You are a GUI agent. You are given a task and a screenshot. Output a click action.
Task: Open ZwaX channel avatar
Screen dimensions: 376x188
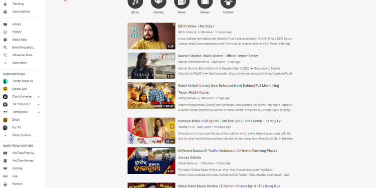(x=5, y=120)
